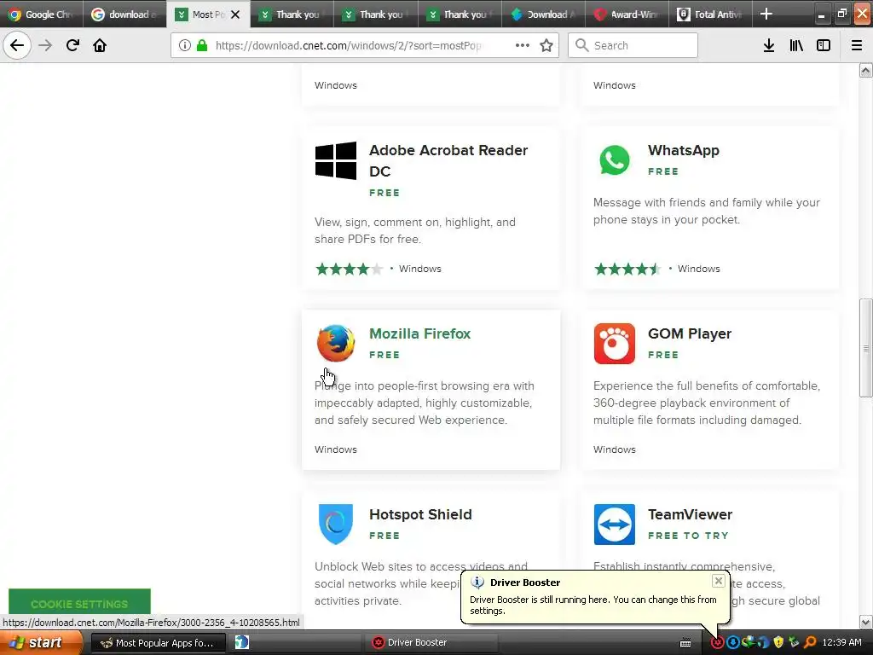Open the Adobe Acrobat Reader DC title
Viewport: 873px width, 655px height.
tap(448, 161)
